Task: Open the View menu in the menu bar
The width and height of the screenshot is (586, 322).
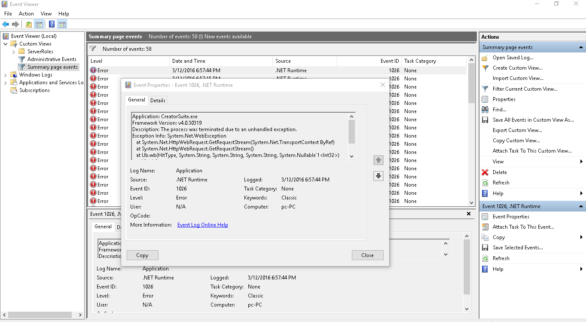Action: (x=46, y=14)
